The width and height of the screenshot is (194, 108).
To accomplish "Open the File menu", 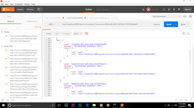I will click(x=2, y=4).
